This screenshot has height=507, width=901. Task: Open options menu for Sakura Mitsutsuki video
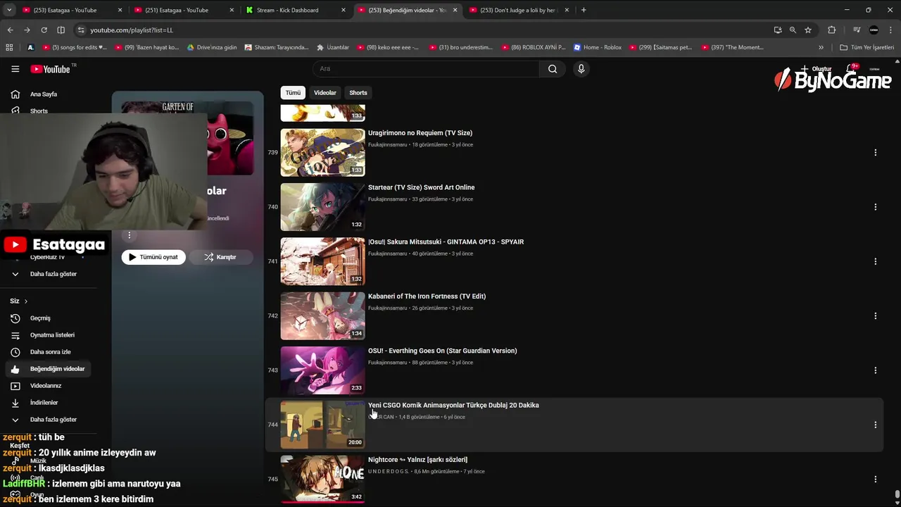(875, 261)
